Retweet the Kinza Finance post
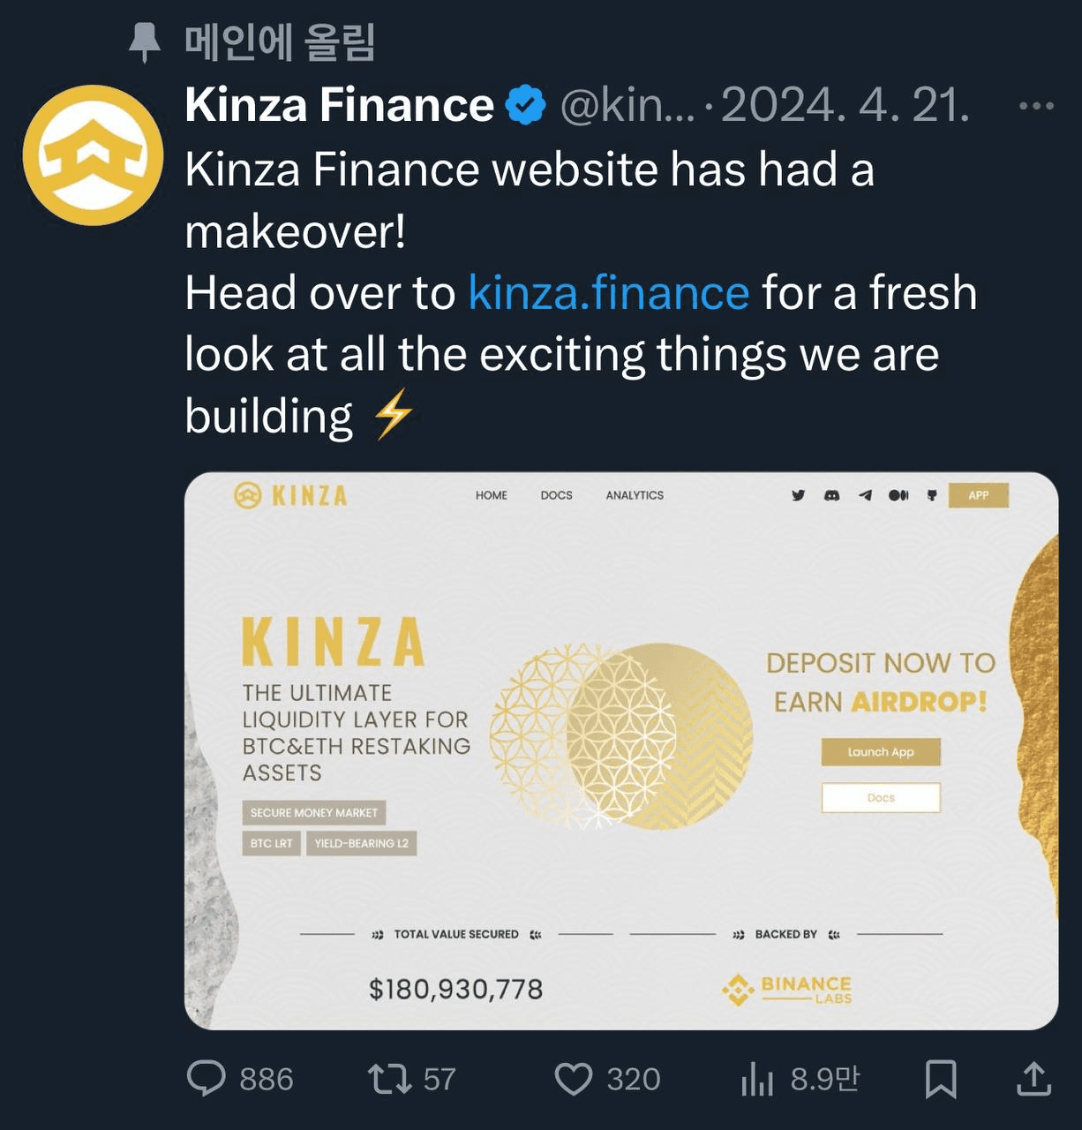Viewport: 1082px width, 1130px height. (389, 1079)
